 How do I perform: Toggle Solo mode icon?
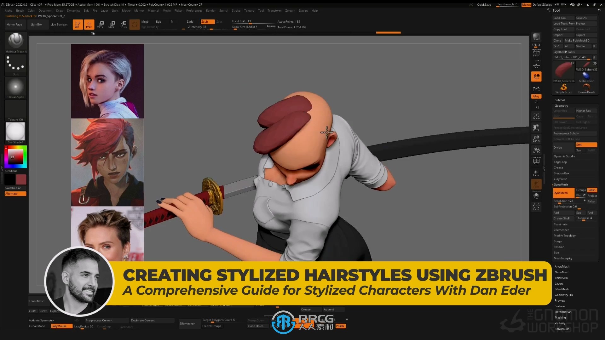[x=536, y=195]
